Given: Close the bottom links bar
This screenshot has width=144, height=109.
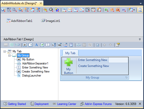Looking at the screenshot, I should tap(140, 104).
